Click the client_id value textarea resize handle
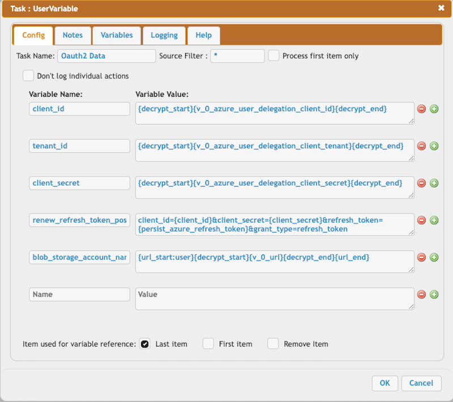This screenshot has height=402, width=453. [411, 121]
